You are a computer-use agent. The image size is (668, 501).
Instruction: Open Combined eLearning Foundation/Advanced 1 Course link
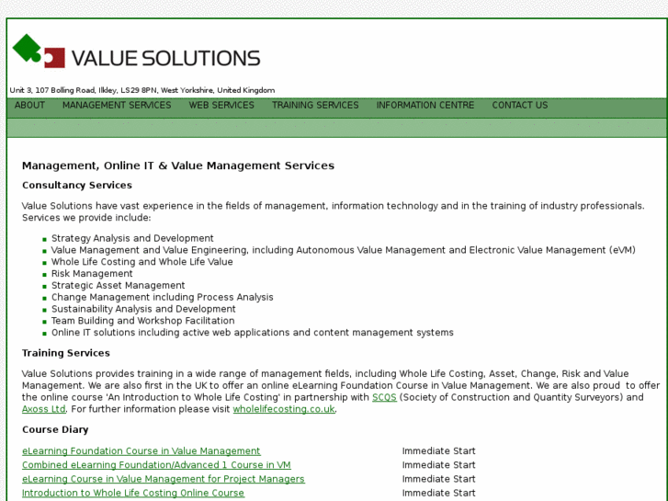pyautogui.click(x=156, y=465)
